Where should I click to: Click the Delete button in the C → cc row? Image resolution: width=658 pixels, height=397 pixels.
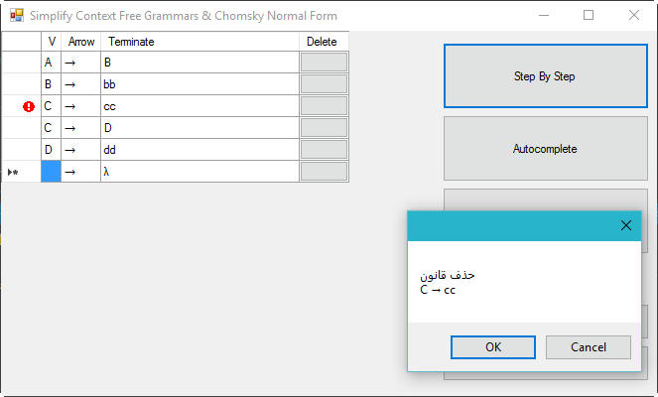324,106
